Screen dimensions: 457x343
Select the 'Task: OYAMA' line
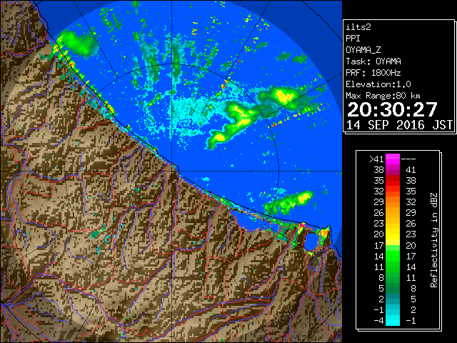click(x=373, y=61)
